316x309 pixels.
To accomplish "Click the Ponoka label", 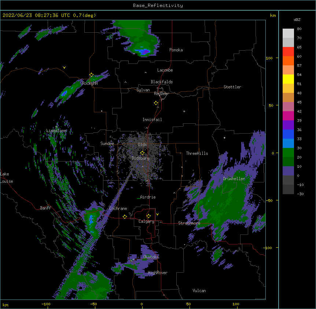I will (176, 50).
